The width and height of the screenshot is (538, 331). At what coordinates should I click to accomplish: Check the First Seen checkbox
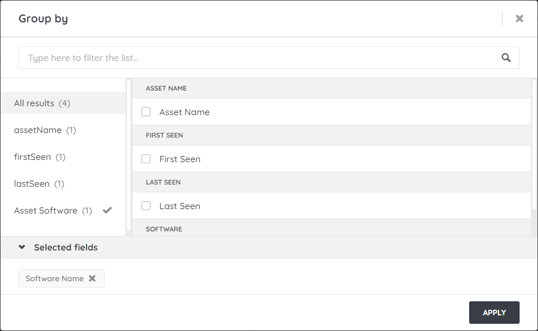click(146, 159)
